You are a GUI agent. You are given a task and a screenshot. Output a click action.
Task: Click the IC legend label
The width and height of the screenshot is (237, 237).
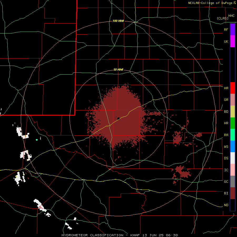point(226,170)
